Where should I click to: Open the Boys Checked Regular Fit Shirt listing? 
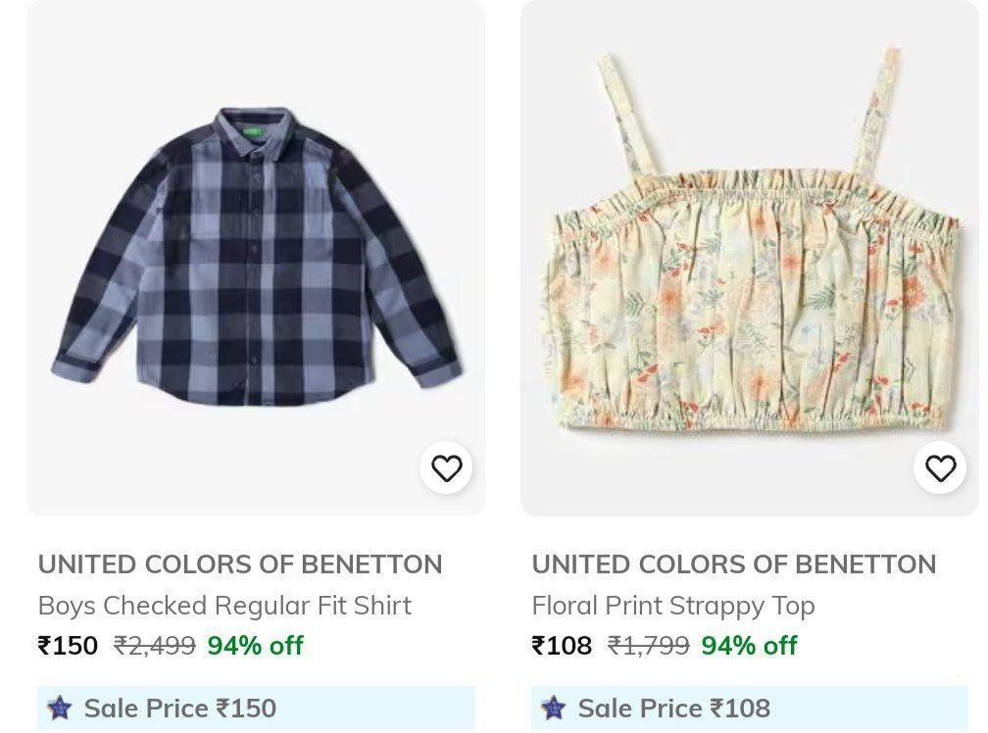(x=223, y=606)
